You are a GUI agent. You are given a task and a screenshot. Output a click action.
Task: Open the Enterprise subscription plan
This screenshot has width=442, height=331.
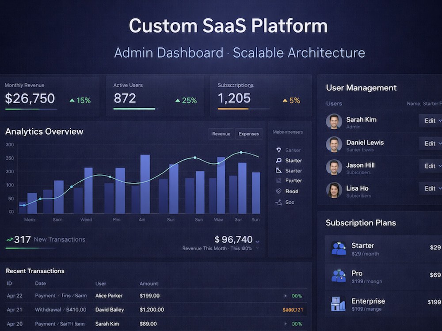[x=383, y=304]
